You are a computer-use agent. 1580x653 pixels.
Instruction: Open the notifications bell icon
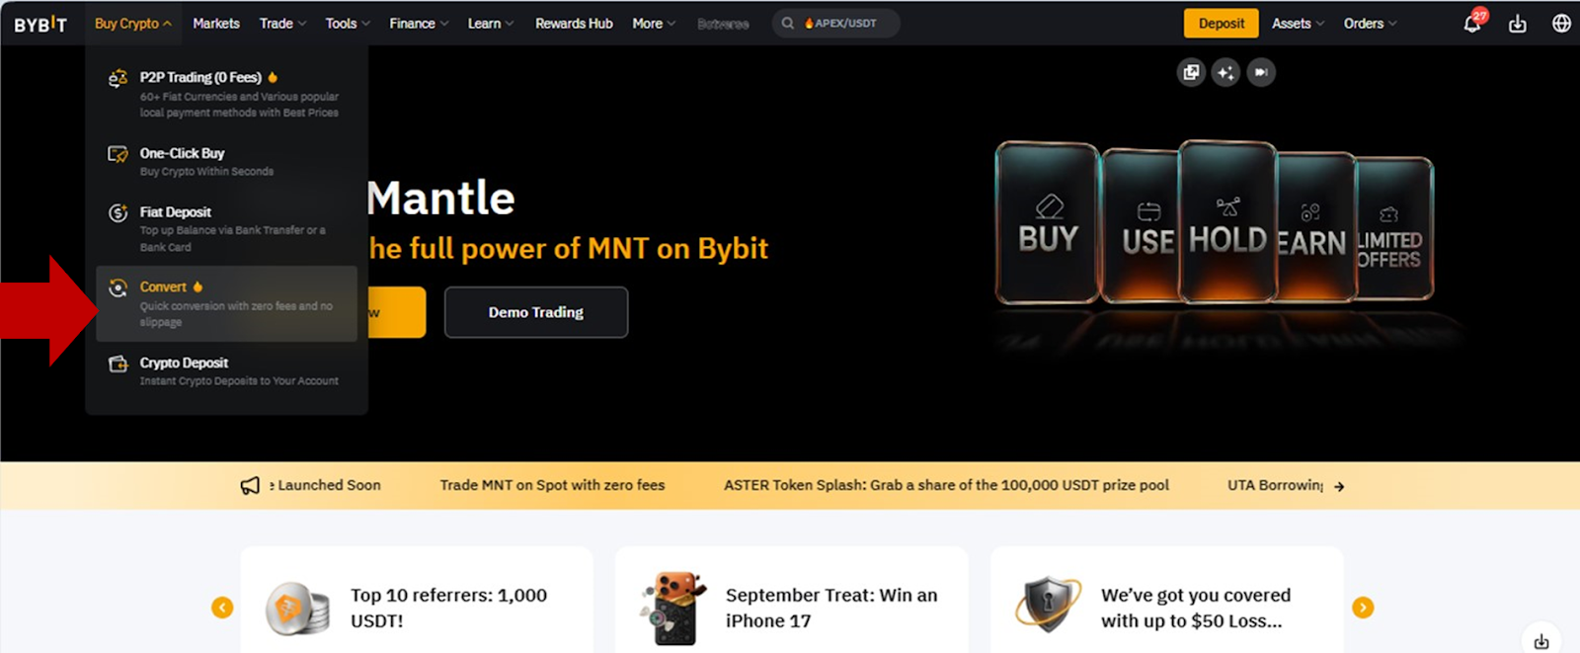click(1471, 23)
